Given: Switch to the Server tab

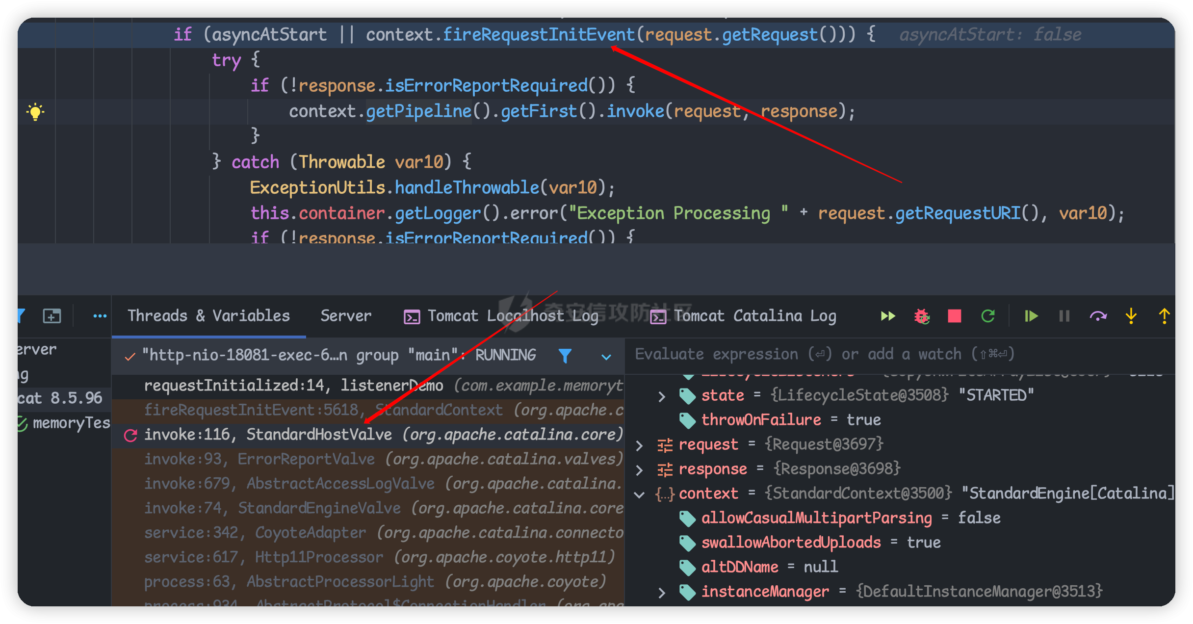Looking at the screenshot, I should (346, 316).
